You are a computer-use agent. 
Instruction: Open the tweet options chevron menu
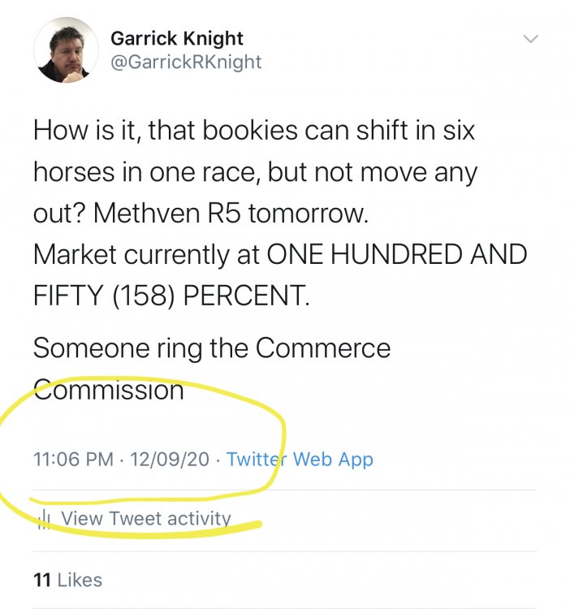(x=530, y=39)
